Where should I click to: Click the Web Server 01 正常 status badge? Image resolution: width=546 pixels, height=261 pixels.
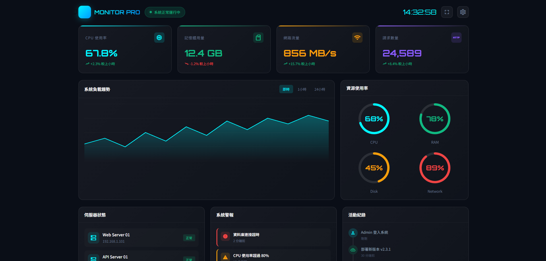(x=189, y=238)
